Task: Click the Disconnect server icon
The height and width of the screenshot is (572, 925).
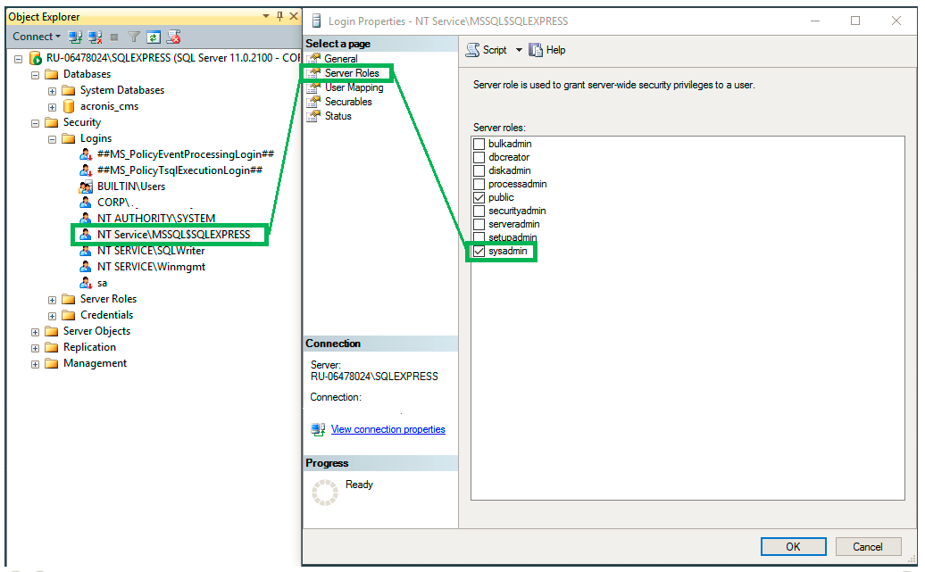Action: point(95,37)
